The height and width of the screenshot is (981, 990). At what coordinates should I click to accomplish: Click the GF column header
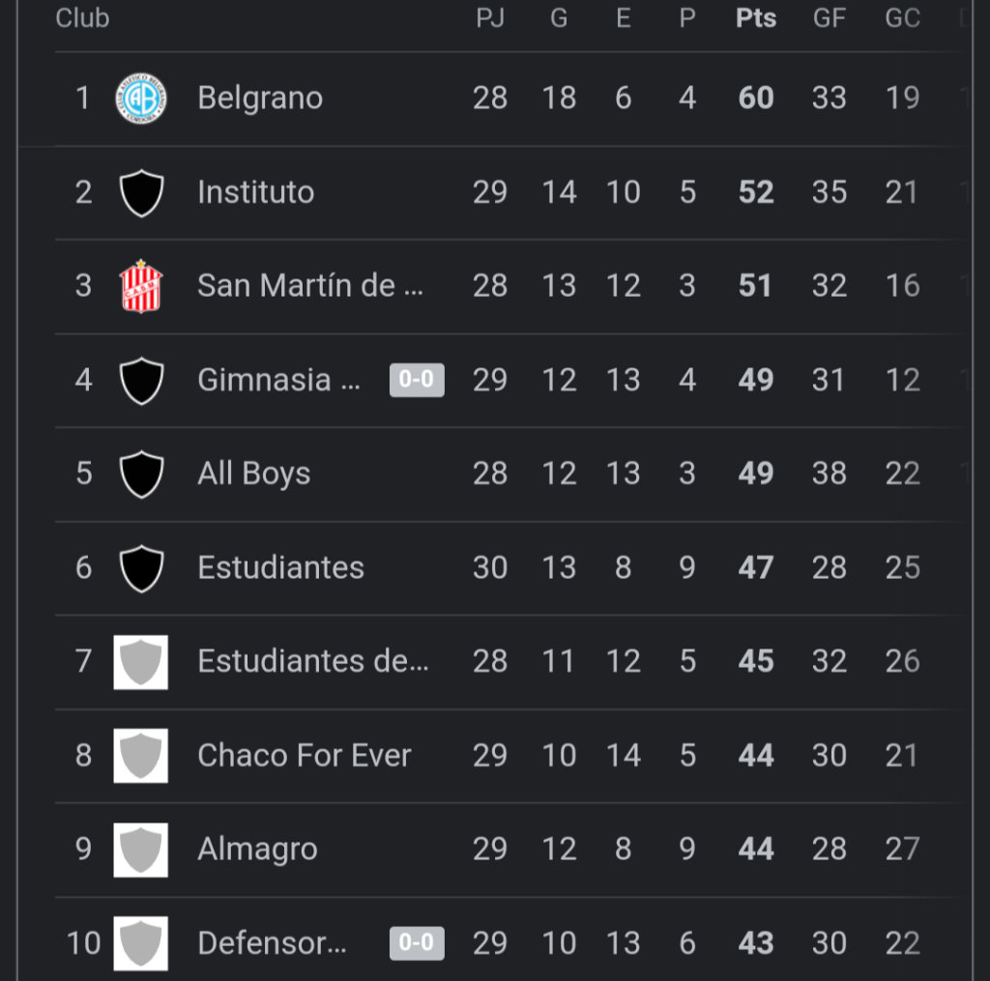(830, 18)
